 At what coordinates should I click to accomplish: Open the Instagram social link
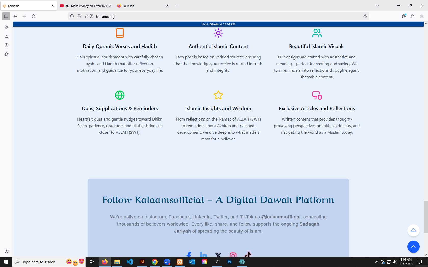tap(233, 255)
